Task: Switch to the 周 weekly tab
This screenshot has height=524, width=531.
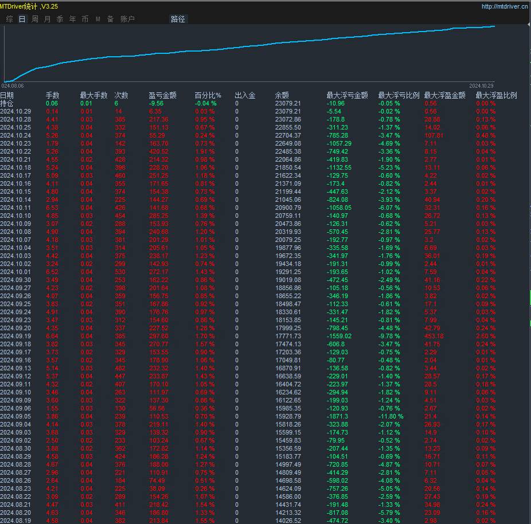Action: [x=35, y=19]
